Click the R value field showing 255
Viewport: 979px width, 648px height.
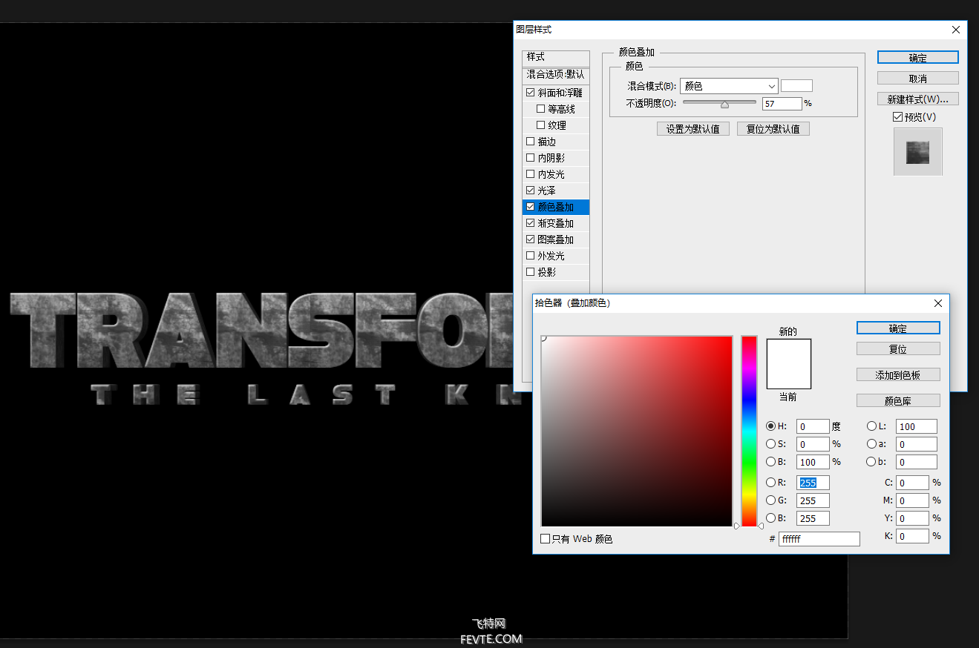tap(813, 483)
